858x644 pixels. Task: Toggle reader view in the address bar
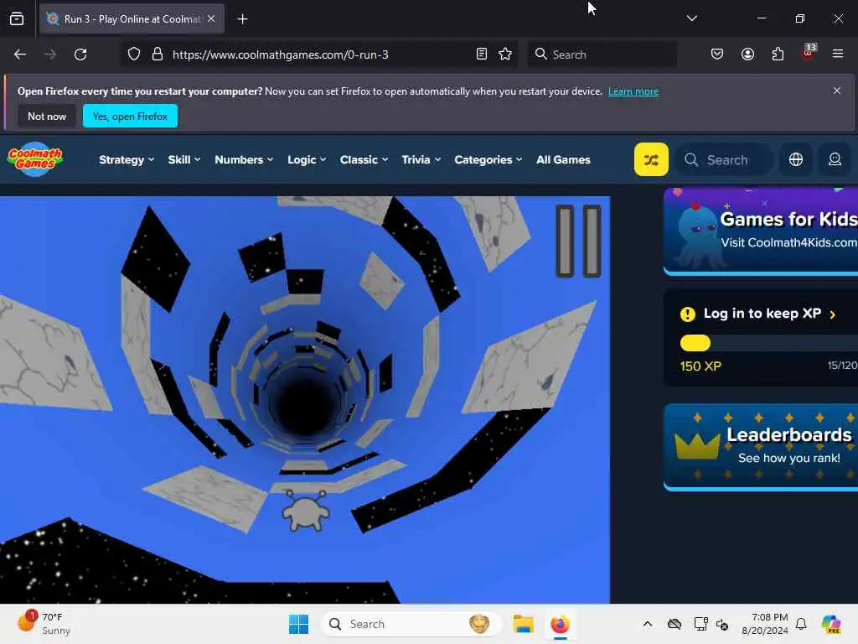tap(482, 55)
